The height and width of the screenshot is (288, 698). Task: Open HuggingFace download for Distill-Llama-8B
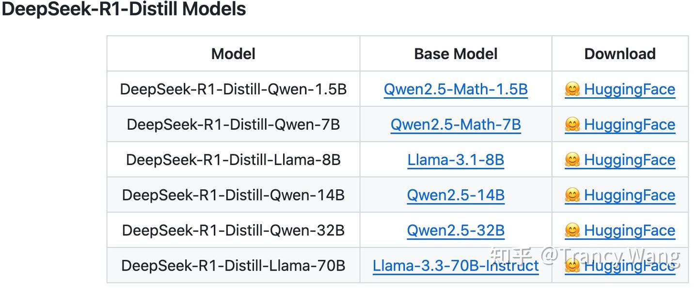629,160
